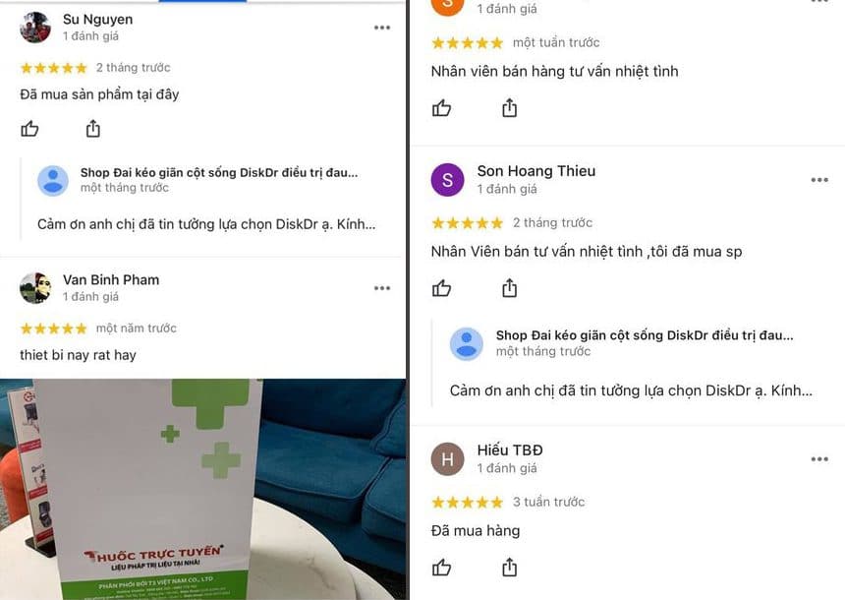845x600 pixels.
Task: Open Son Hoang Thieu's reviewer name
Action: point(536,171)
